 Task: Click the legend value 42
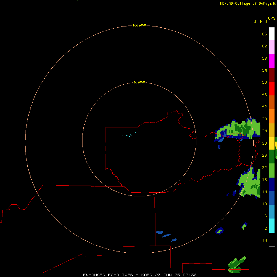[264, 106]
